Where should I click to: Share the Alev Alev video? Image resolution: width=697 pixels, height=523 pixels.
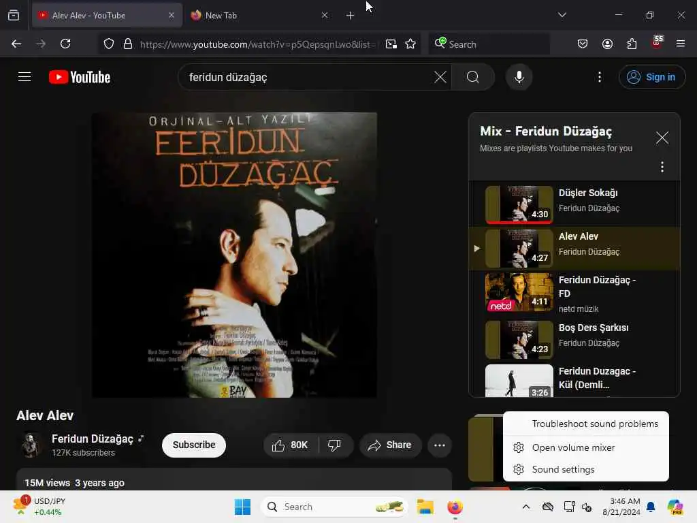click(x=390, y=445)
